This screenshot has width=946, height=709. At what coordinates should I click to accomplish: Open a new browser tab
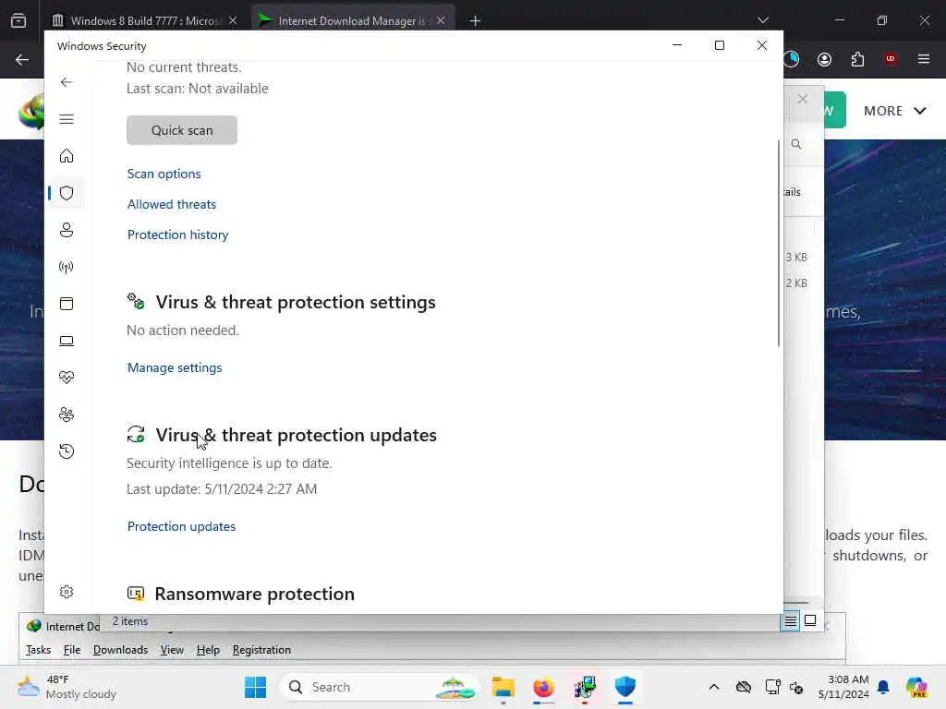point(475,21)
